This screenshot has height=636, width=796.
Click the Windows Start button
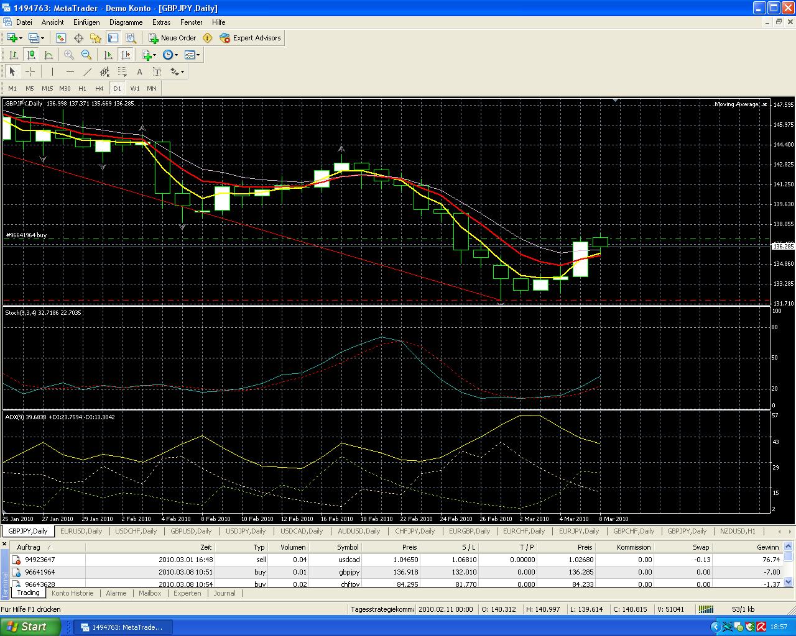31,627
